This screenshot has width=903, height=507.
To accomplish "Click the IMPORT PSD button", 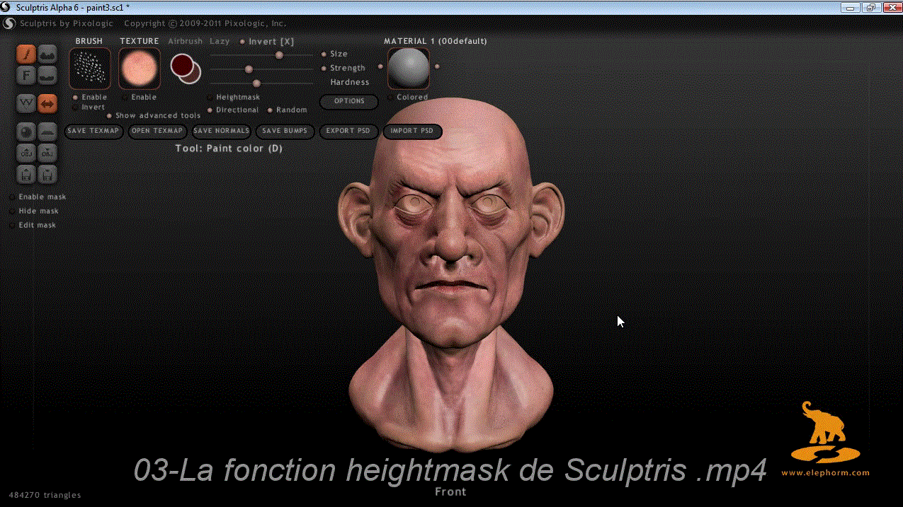I will (412, 131).
